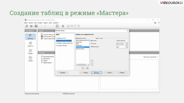184x103 pixels.
Task: Select step 1. Выбрать поля
Action: pyautogui.click(x=61, y=38)
